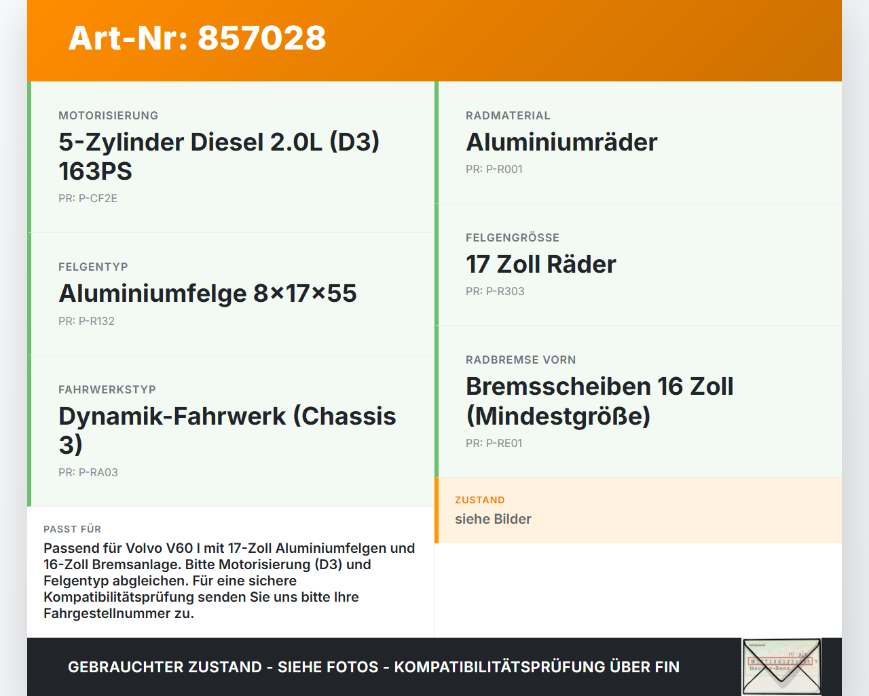The width and height of the screenshot is (869, 696).
Task: Click the RADMATERIAL label
Action: click(508, 115)
